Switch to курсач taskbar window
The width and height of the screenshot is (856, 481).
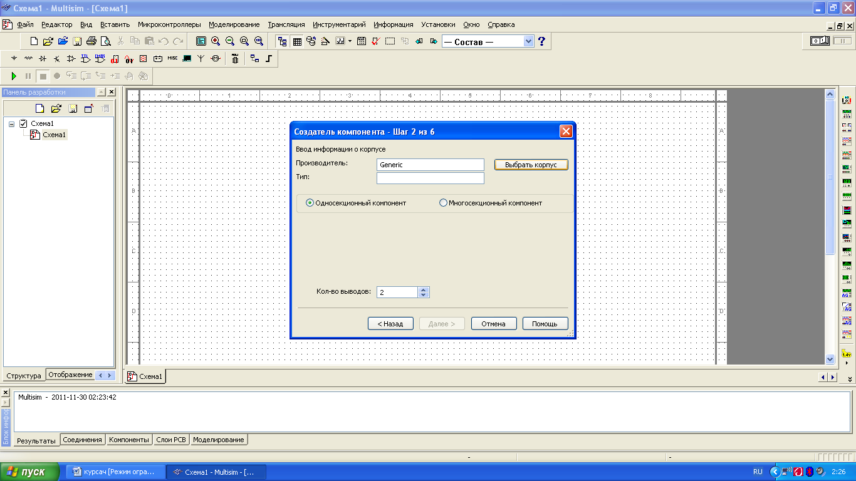pyautogui.click(x=116, y=472)
